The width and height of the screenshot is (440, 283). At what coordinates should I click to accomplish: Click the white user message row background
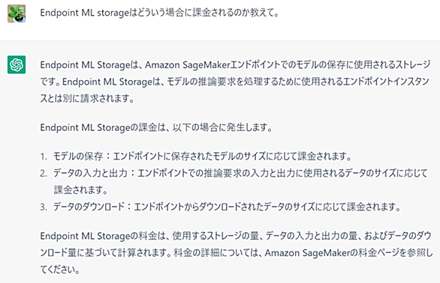coord(220,20)
